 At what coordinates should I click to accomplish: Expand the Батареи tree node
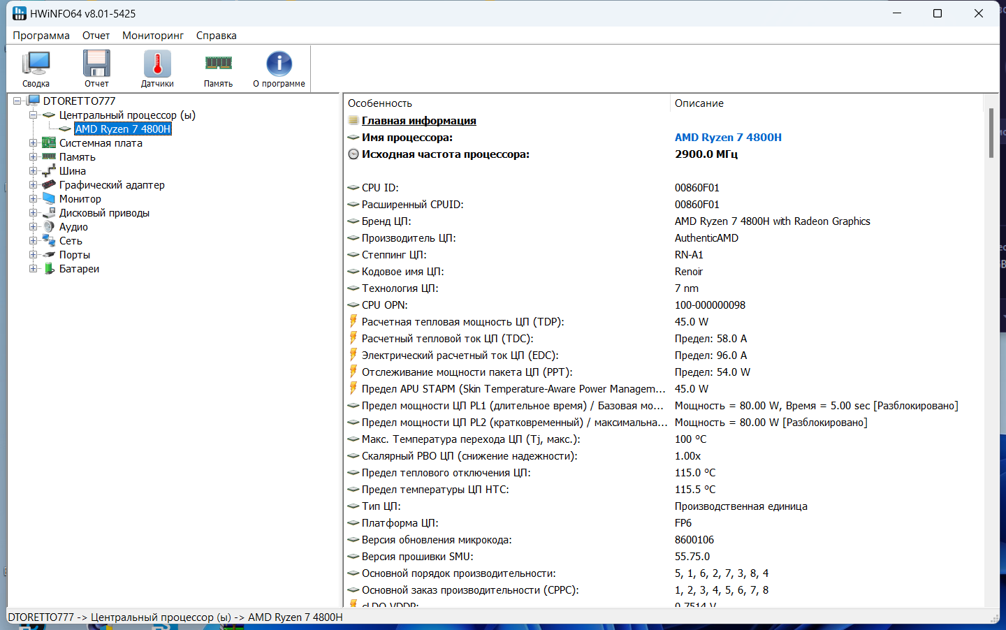33,268
